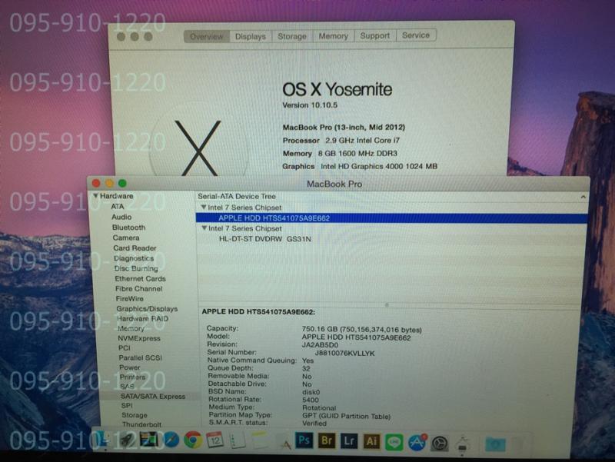Open Photoshop from the dock
The image size is (615, 462).
(304, 440)
